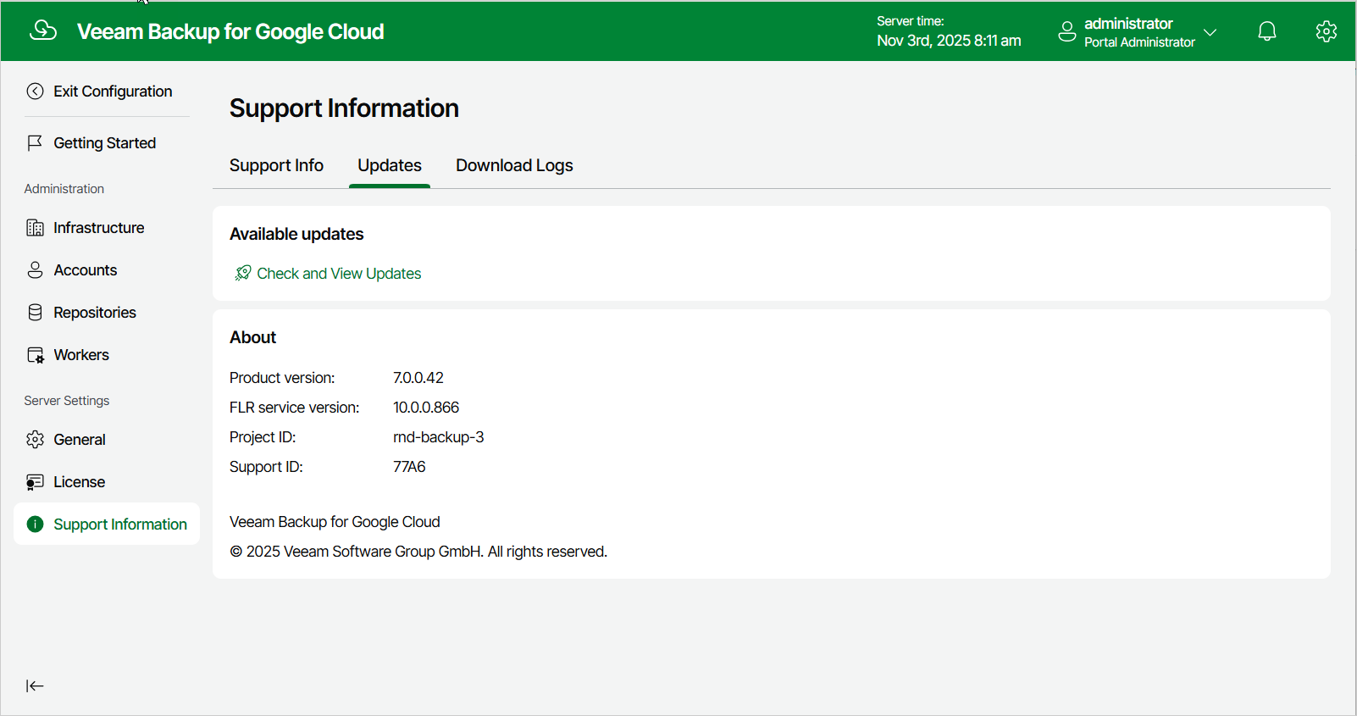Switch to the Support Info tab
Image resolution: width=1357 pixels, height=716 pixels.
[x=276, y=166]
